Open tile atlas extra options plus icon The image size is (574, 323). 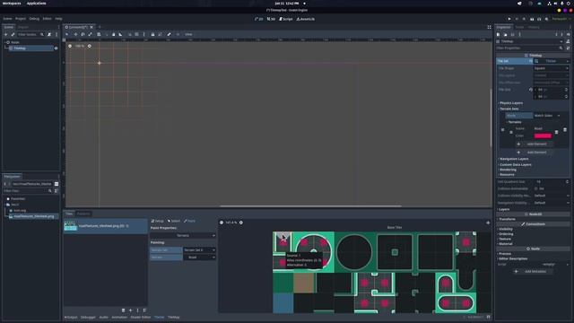[x=488, y=223]
